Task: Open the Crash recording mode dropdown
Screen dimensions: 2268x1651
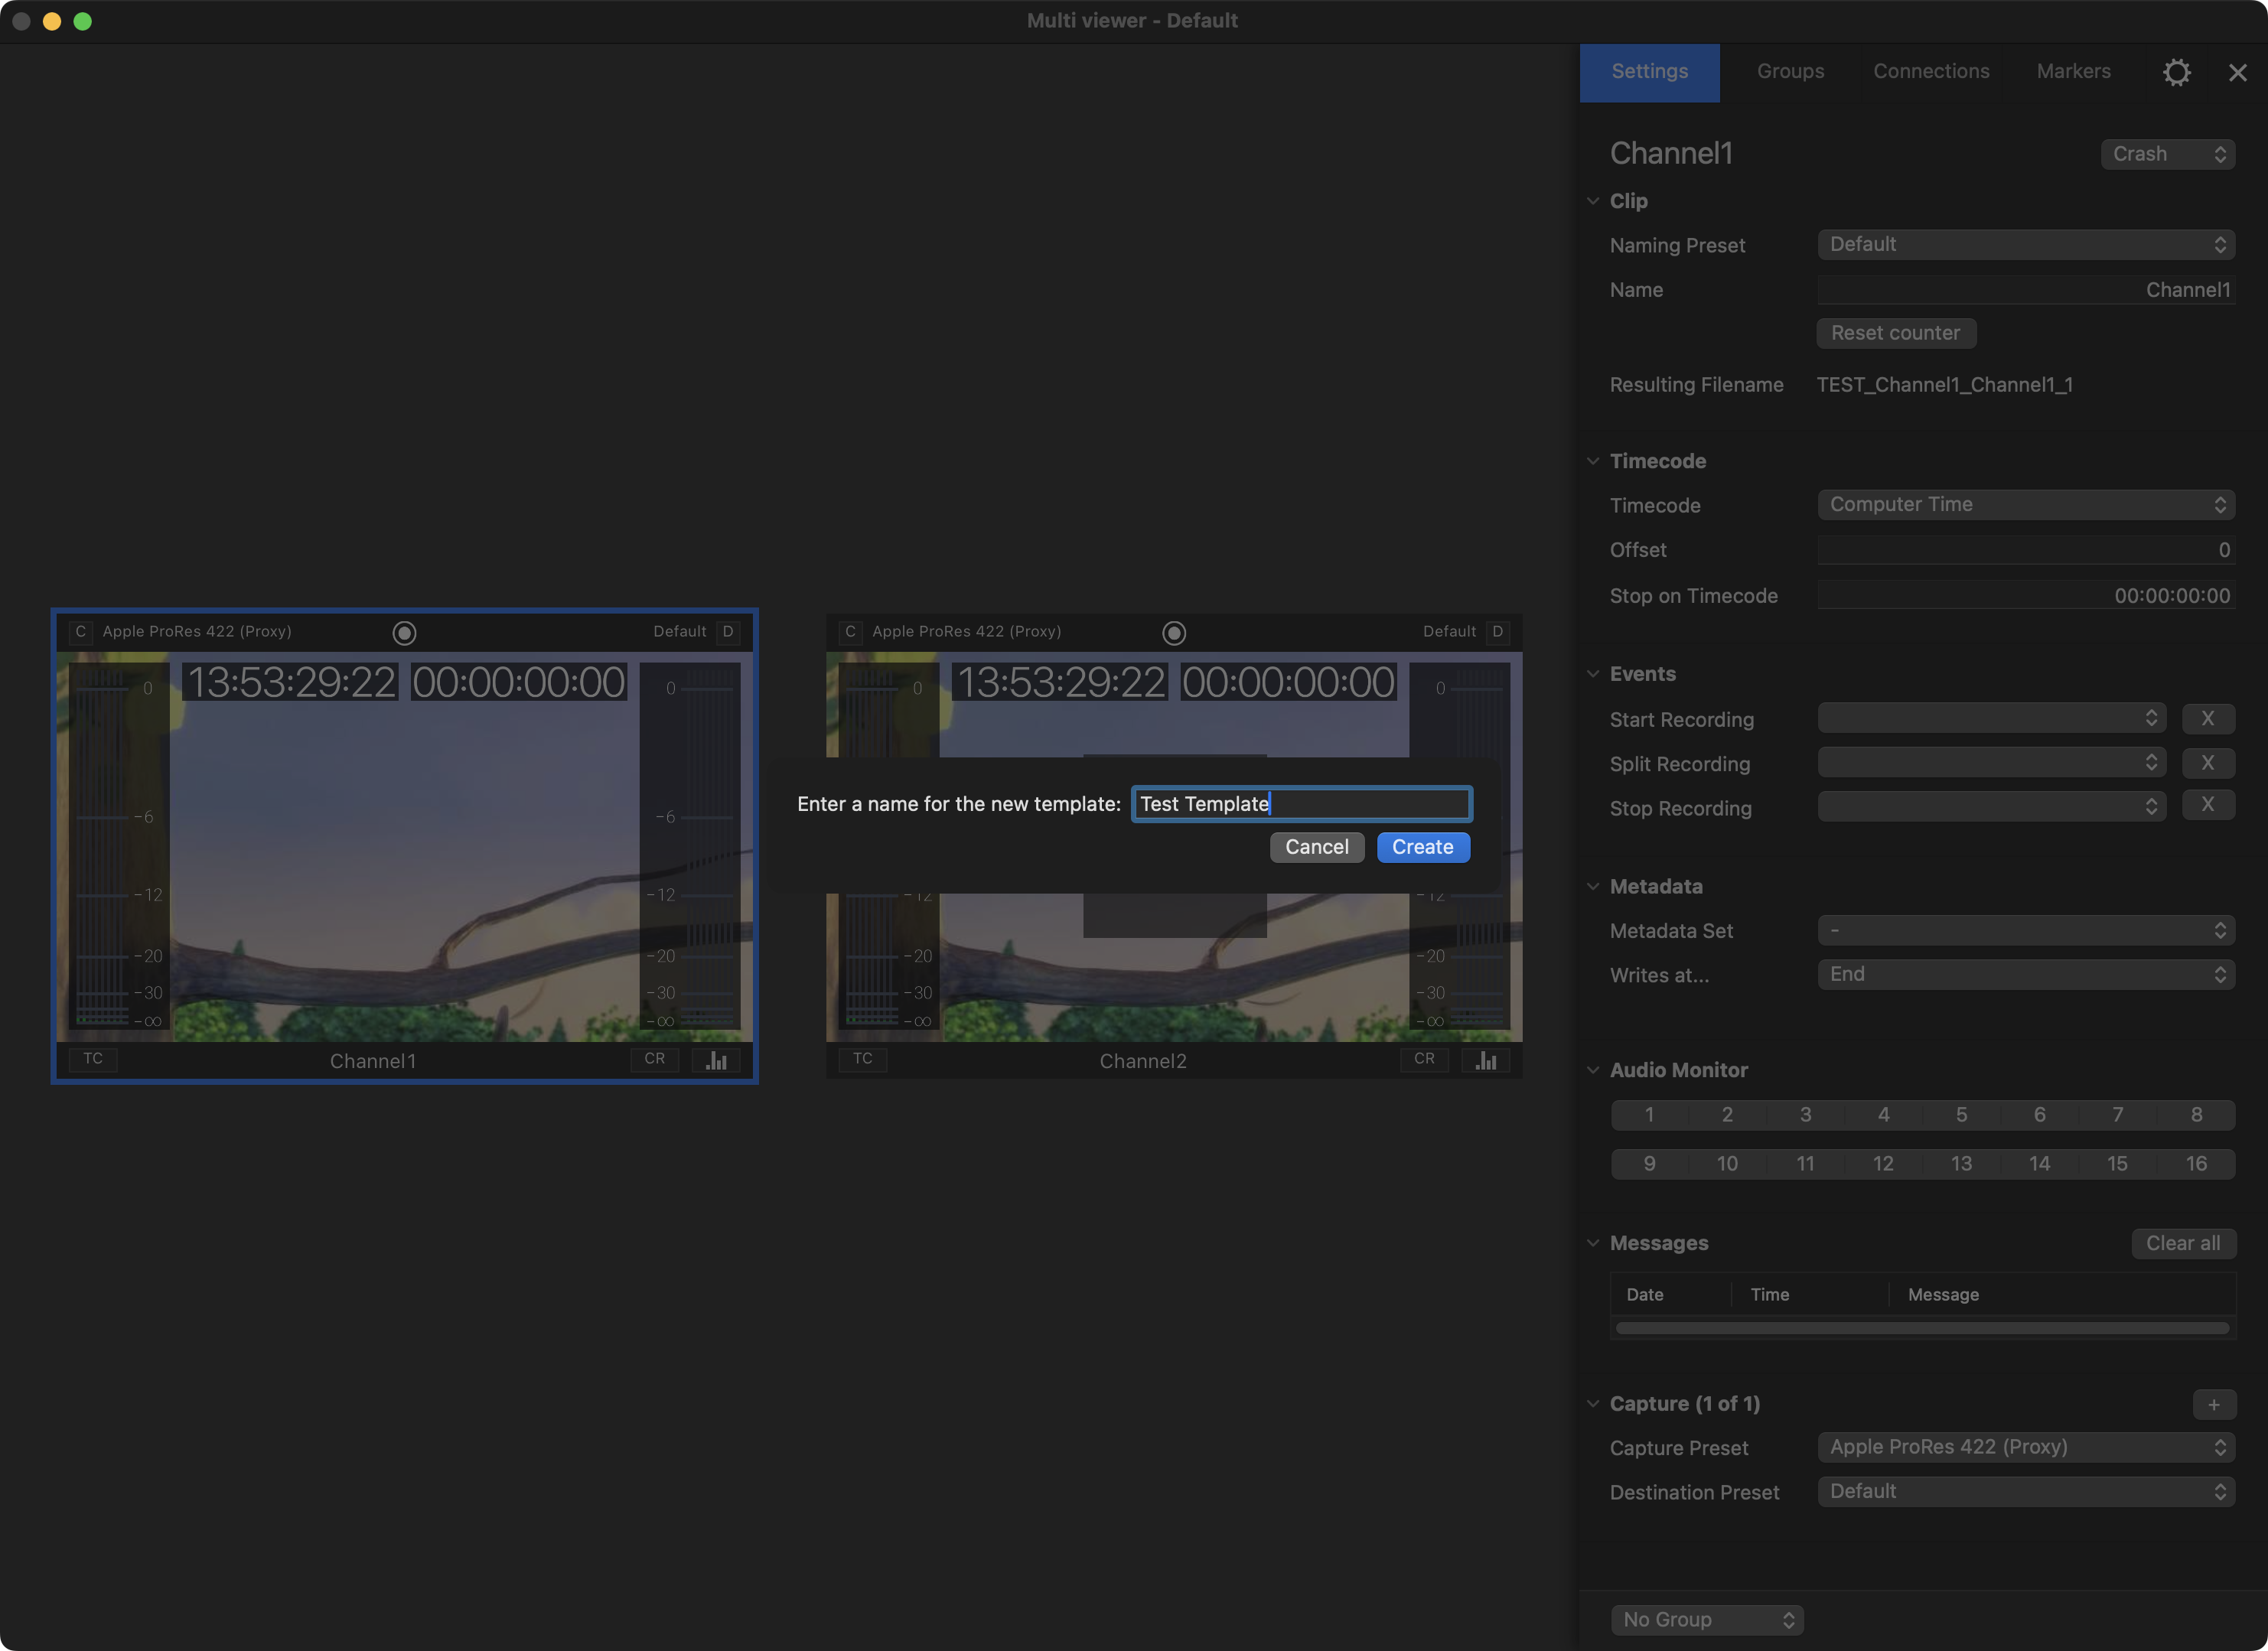Action: [2168, 154]
